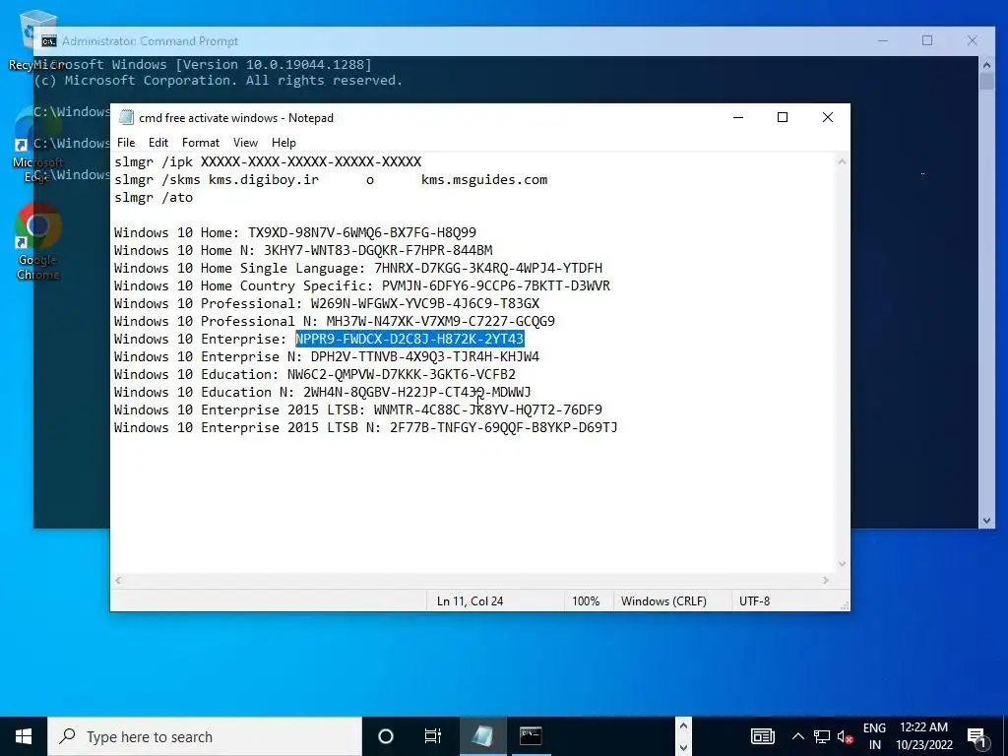Click Education N key 2WH4N-8QGBV
Viewport: 1008px width, 756px height.
417,392
